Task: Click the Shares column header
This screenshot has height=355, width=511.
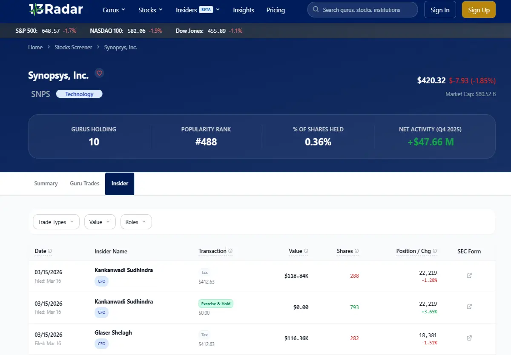Action: pos(344,251)
